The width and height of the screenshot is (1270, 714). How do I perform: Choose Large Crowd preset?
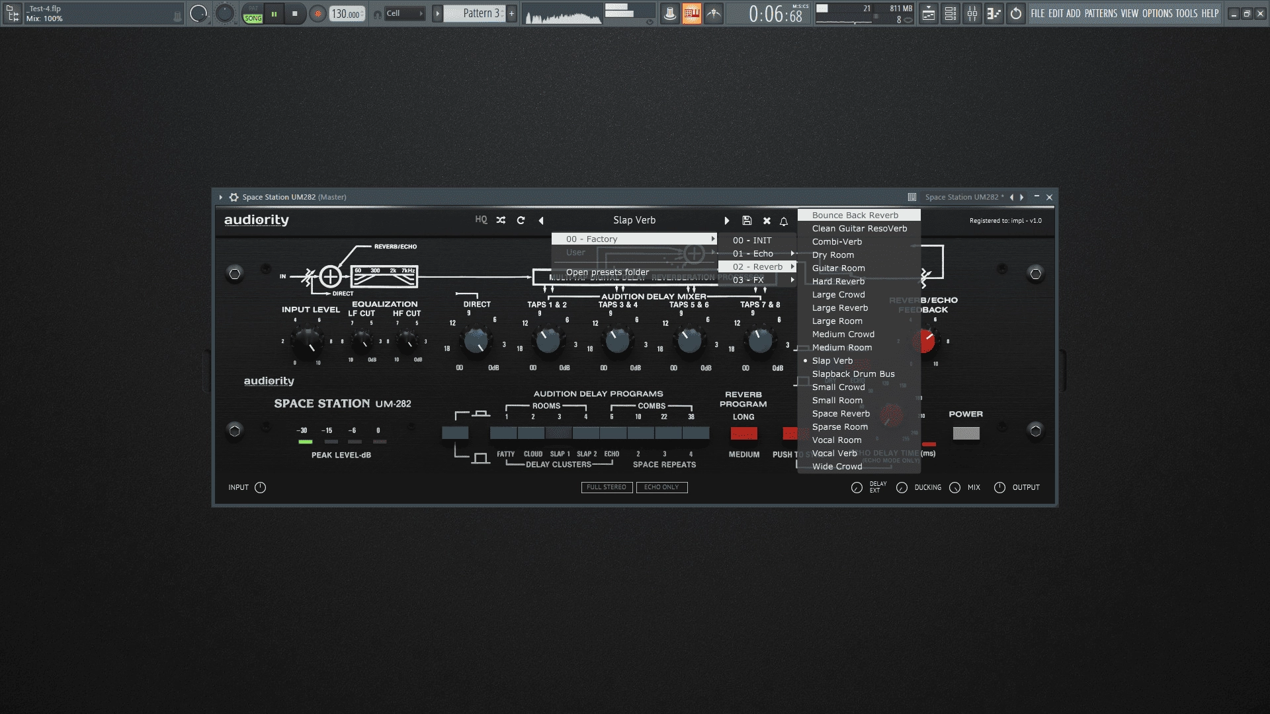coord(859,294)
